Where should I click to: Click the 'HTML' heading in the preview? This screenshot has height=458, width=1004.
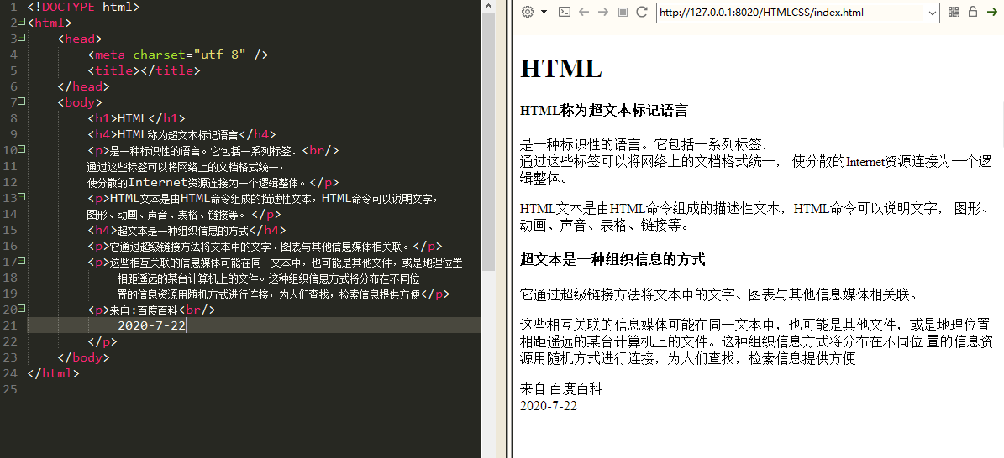coord(561,68)
